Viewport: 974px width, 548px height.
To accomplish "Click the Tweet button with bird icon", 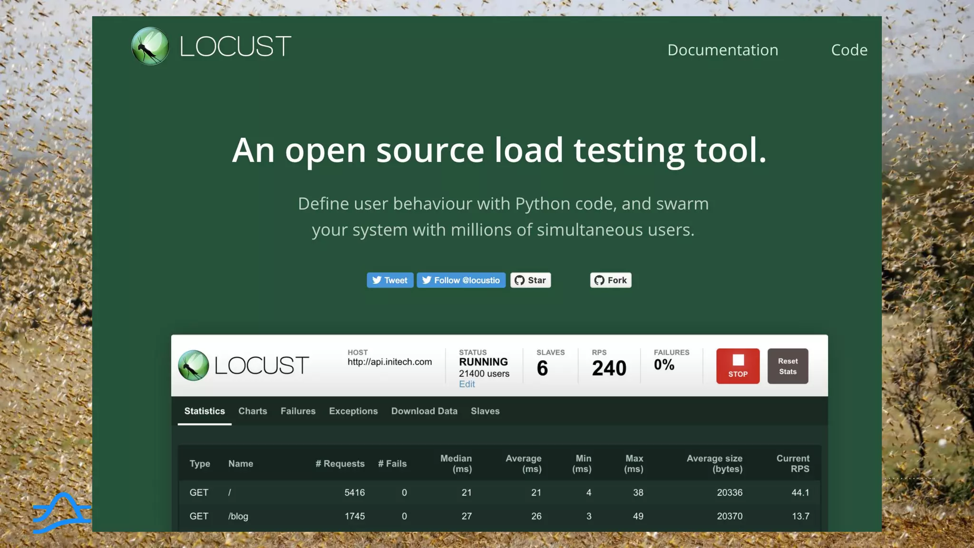I will [390, 280].
